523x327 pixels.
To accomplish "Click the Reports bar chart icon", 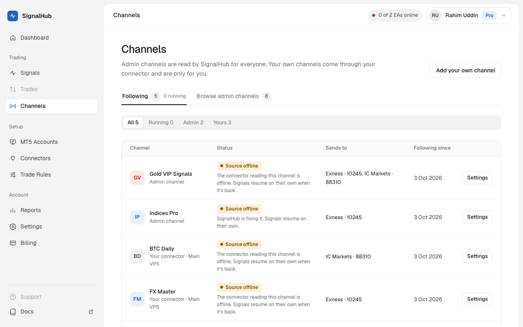I will (x=13, y=210).
